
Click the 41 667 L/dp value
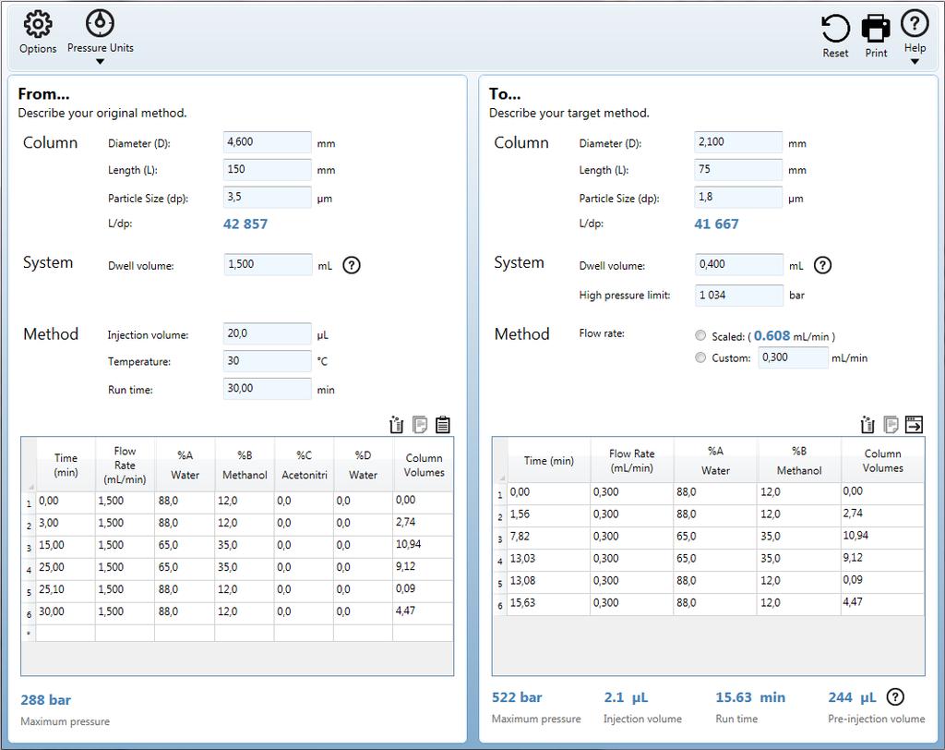[x=716, y=224]
